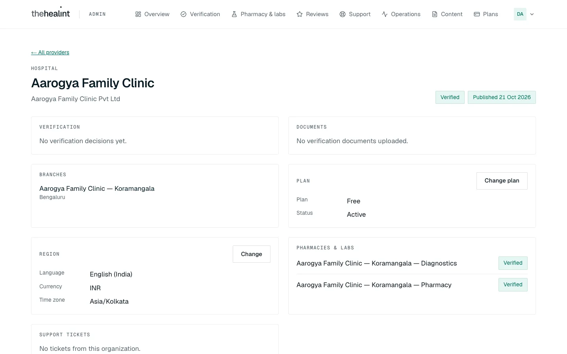
Task: Open the Pharmacy & labs nav label
Action: tap(263, 14)
